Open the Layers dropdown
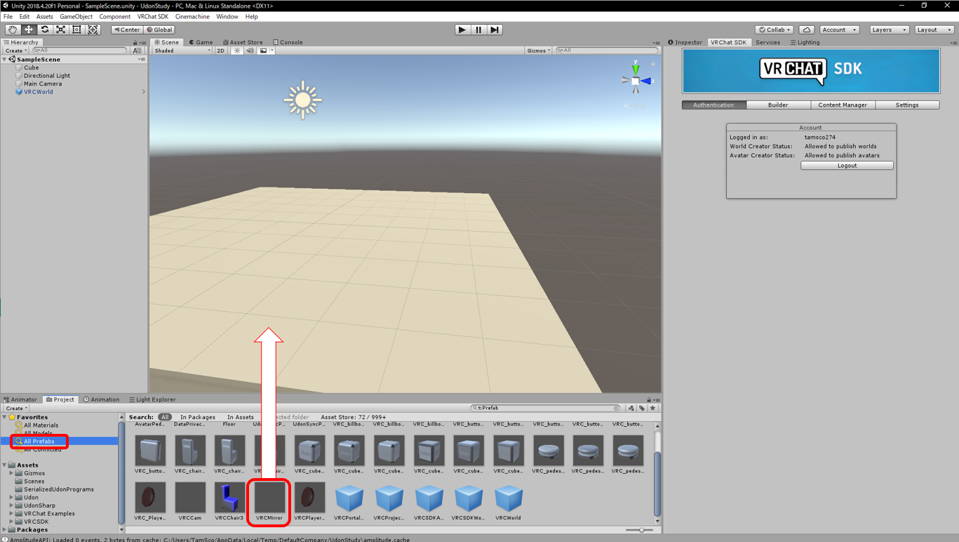The height and width of the screenshot is (542, 959). coord(889,29)
